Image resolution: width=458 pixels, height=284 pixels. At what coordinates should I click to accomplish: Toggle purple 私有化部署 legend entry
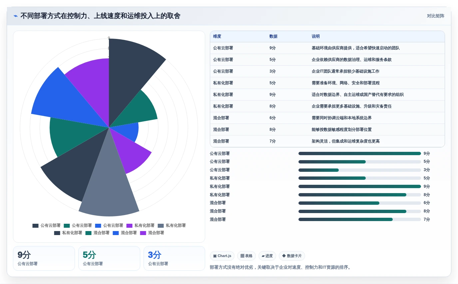pyautogui.click(x=141, y=226)
